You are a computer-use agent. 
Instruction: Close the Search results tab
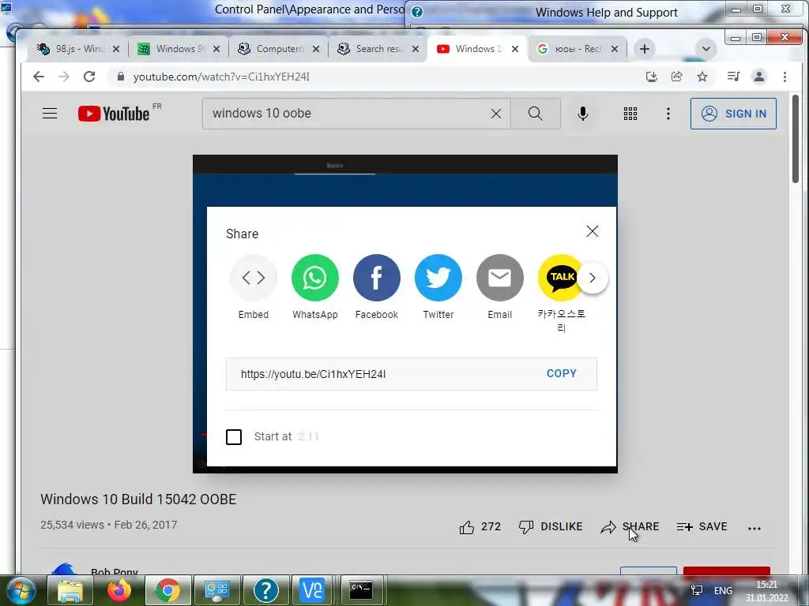point(416,49)
